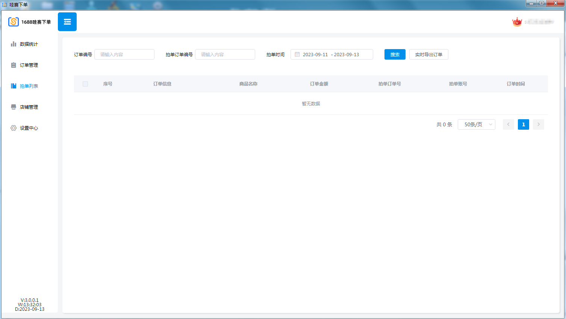Image resolution: width=566 pixels, height=319 pixels.
Task: Click the red crown VIP icon
Action: click(x=517, y=22)
